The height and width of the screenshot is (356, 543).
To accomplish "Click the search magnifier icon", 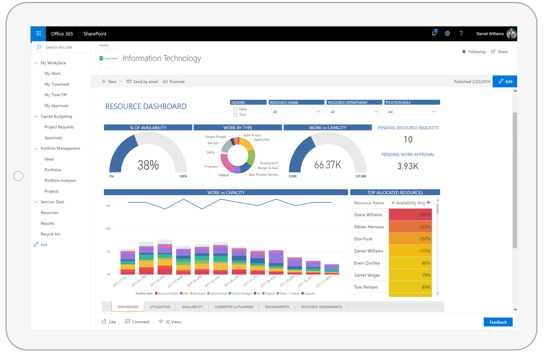I will (x=39, y=47).
